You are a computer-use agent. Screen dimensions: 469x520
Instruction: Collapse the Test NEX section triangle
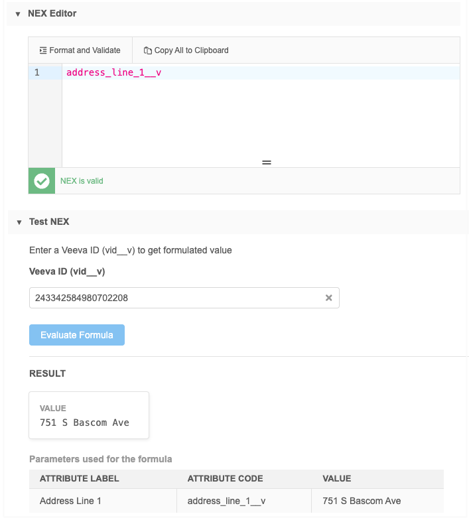pos(19,222)
